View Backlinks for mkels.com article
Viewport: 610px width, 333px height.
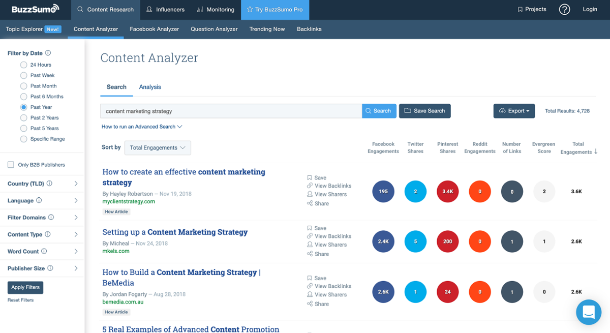click(329, 236)
